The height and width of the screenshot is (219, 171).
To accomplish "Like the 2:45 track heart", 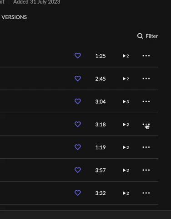I will 78,78.
